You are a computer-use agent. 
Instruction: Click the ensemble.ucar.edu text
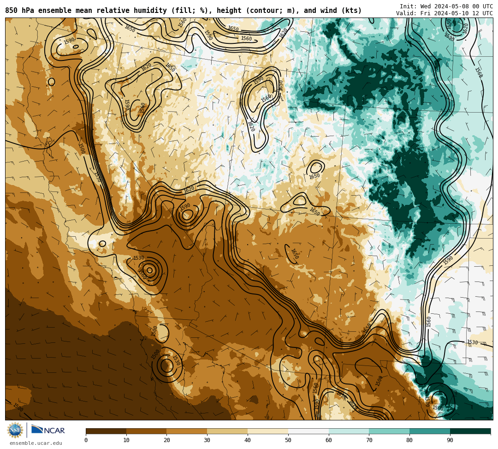[36, 443]
